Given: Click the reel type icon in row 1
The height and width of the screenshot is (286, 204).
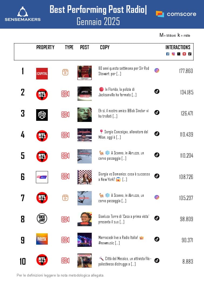Looking at the screenshot, I should pyautogui.click(x=65, y=72).
